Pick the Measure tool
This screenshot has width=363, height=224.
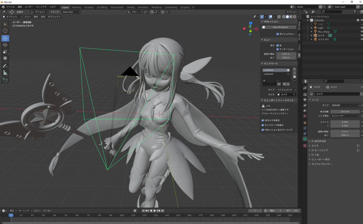pyautogui.click(x=5, y=73)
